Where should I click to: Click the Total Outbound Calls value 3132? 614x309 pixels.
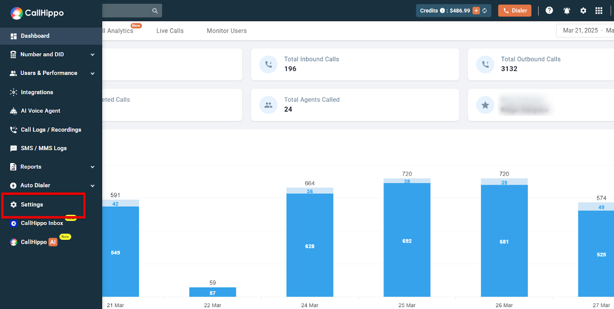(x=509, y=69)
